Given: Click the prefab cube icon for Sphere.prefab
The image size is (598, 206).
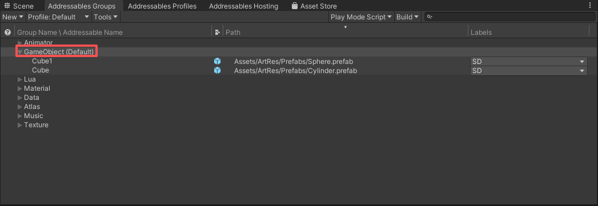Looking at the screenshot, I should point(218,61).
